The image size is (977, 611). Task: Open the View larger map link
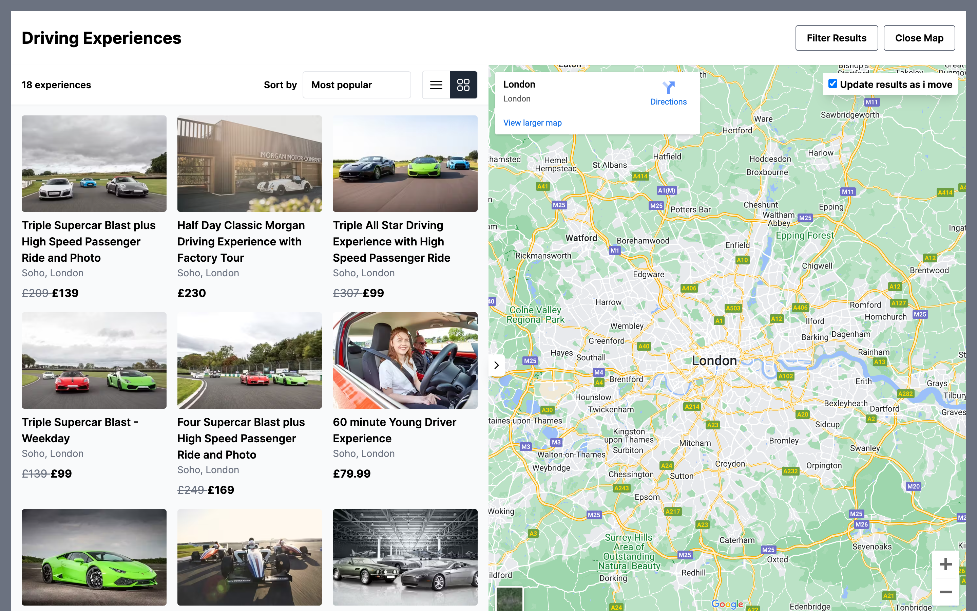[x=532, y=123]
